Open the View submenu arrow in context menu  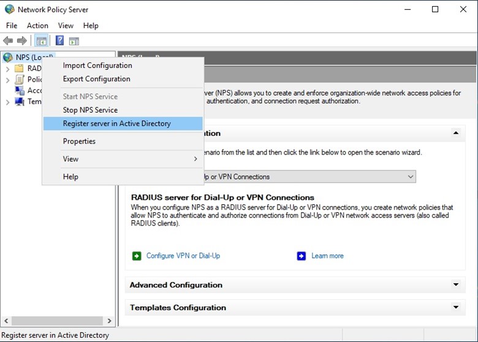click(x=195, y=159)
